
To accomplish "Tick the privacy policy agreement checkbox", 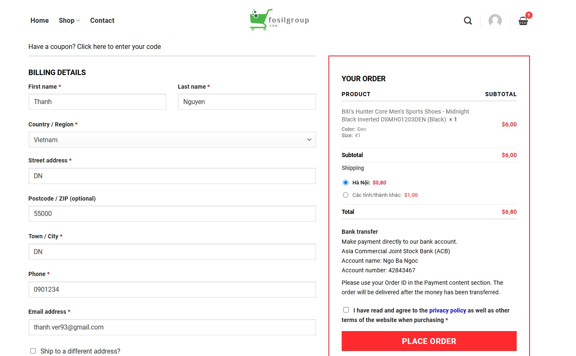I will [x=346, y=310].
